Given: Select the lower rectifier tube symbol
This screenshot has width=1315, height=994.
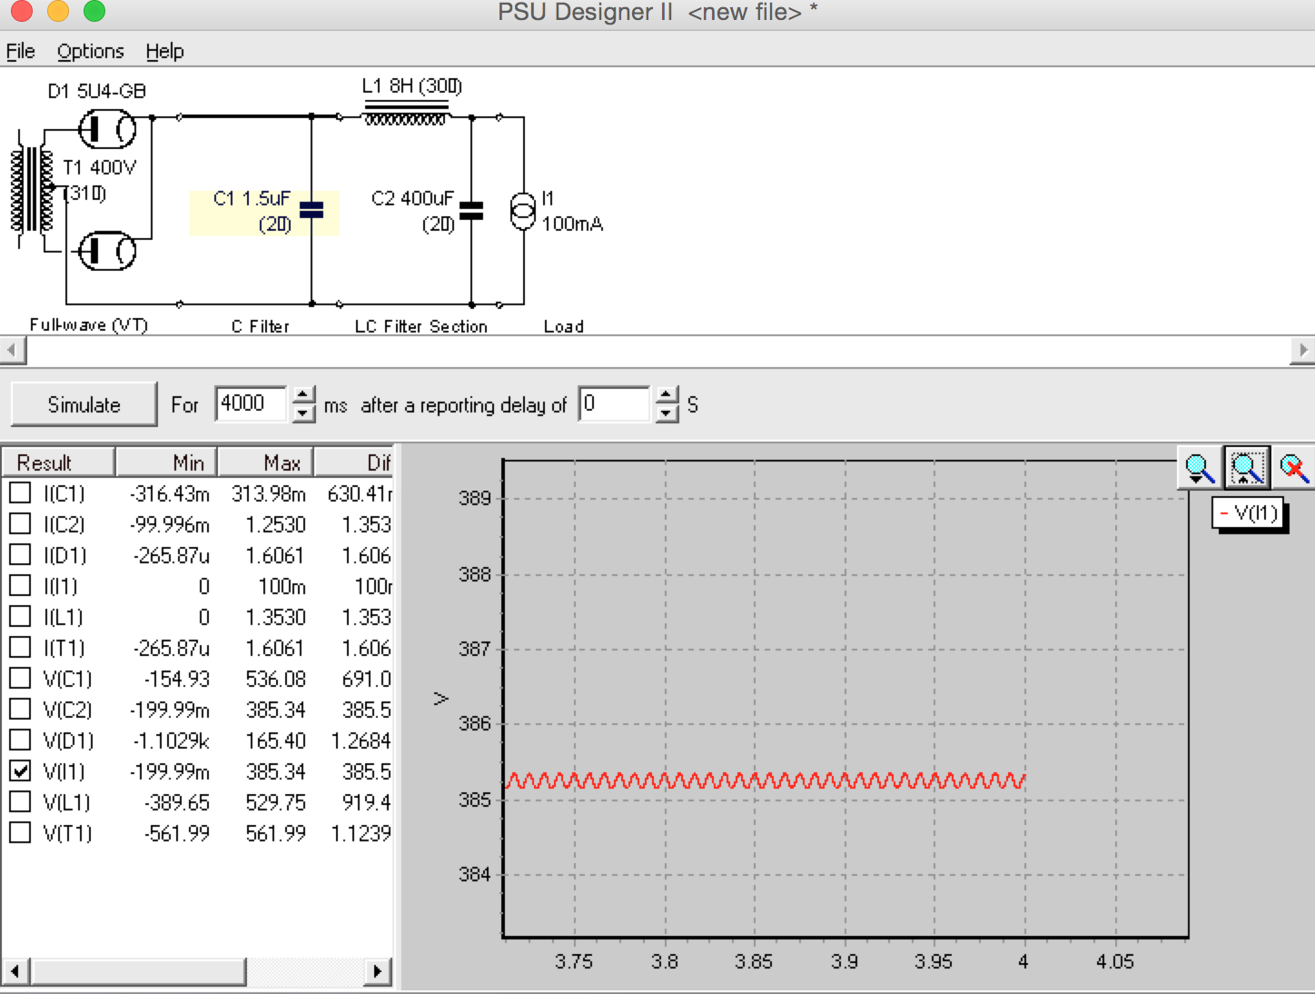Looking at the screenshot, I should pyautogui.click(x=107, y=251).
